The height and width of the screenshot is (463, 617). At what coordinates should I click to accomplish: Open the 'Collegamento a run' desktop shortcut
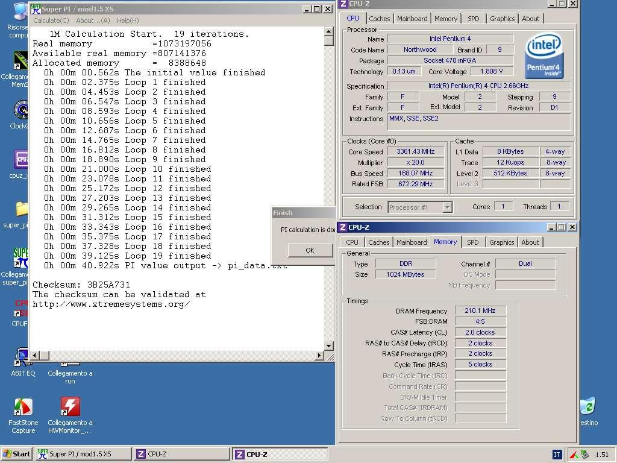click(70, 376)
